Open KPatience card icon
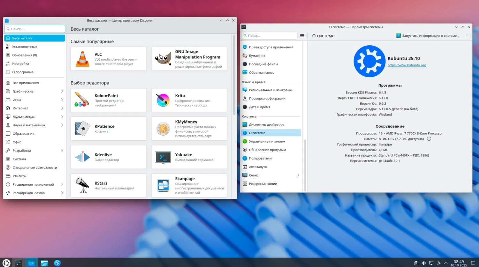The width and height of the screenshot is (479, 267). tap(82, 129)
